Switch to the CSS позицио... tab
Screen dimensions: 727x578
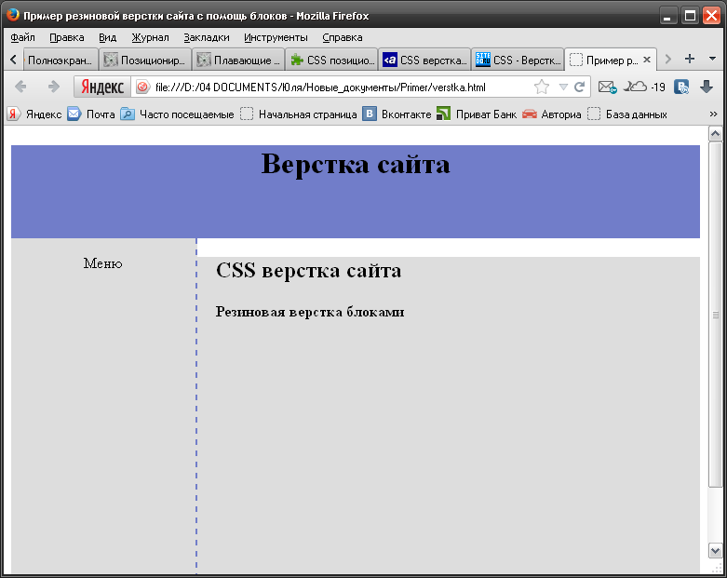[331, 60]
